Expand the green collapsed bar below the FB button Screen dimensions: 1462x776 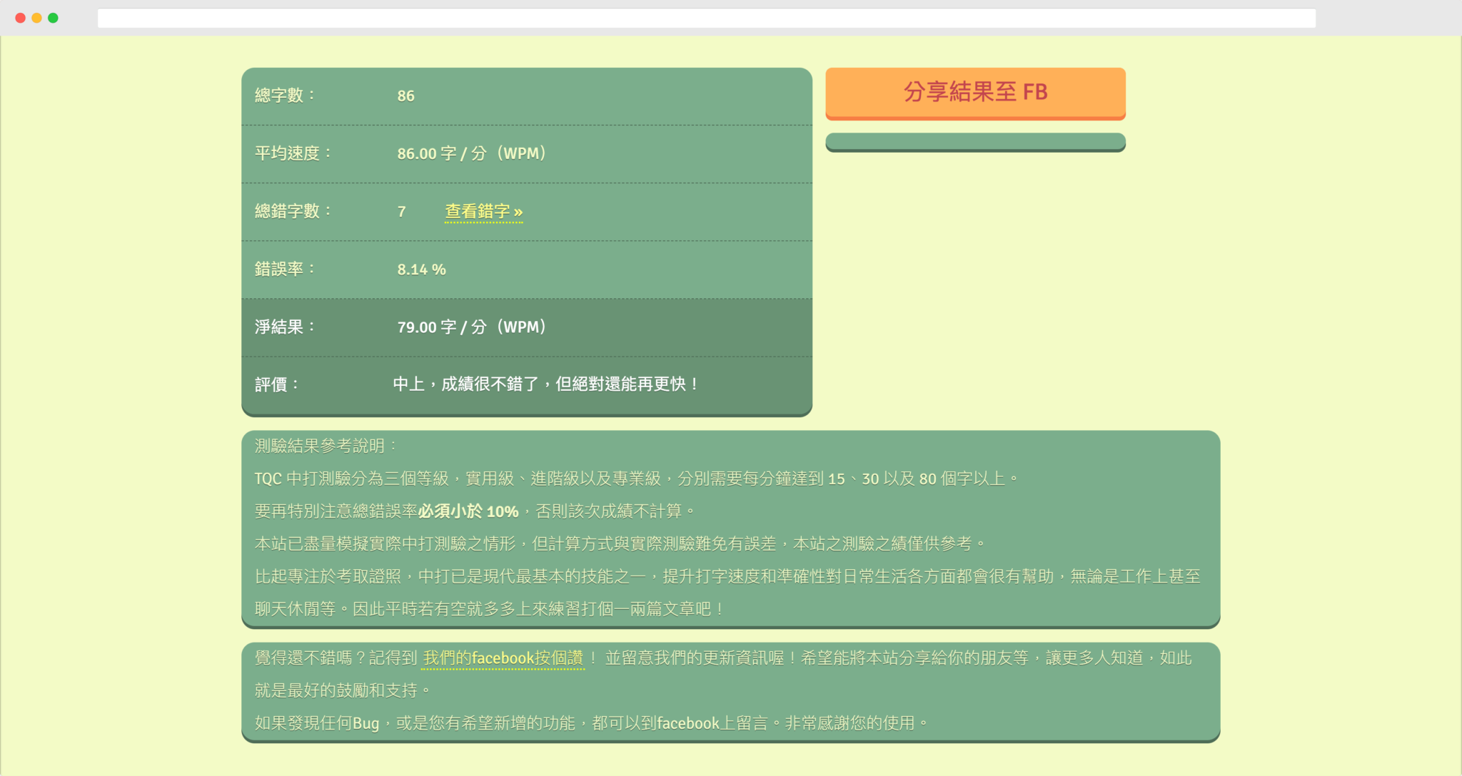coord(975,142)
